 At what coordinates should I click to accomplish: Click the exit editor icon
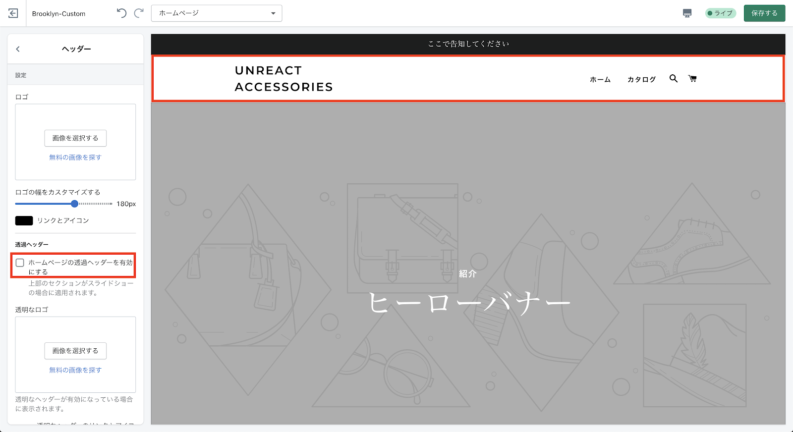tap(13, 13)
